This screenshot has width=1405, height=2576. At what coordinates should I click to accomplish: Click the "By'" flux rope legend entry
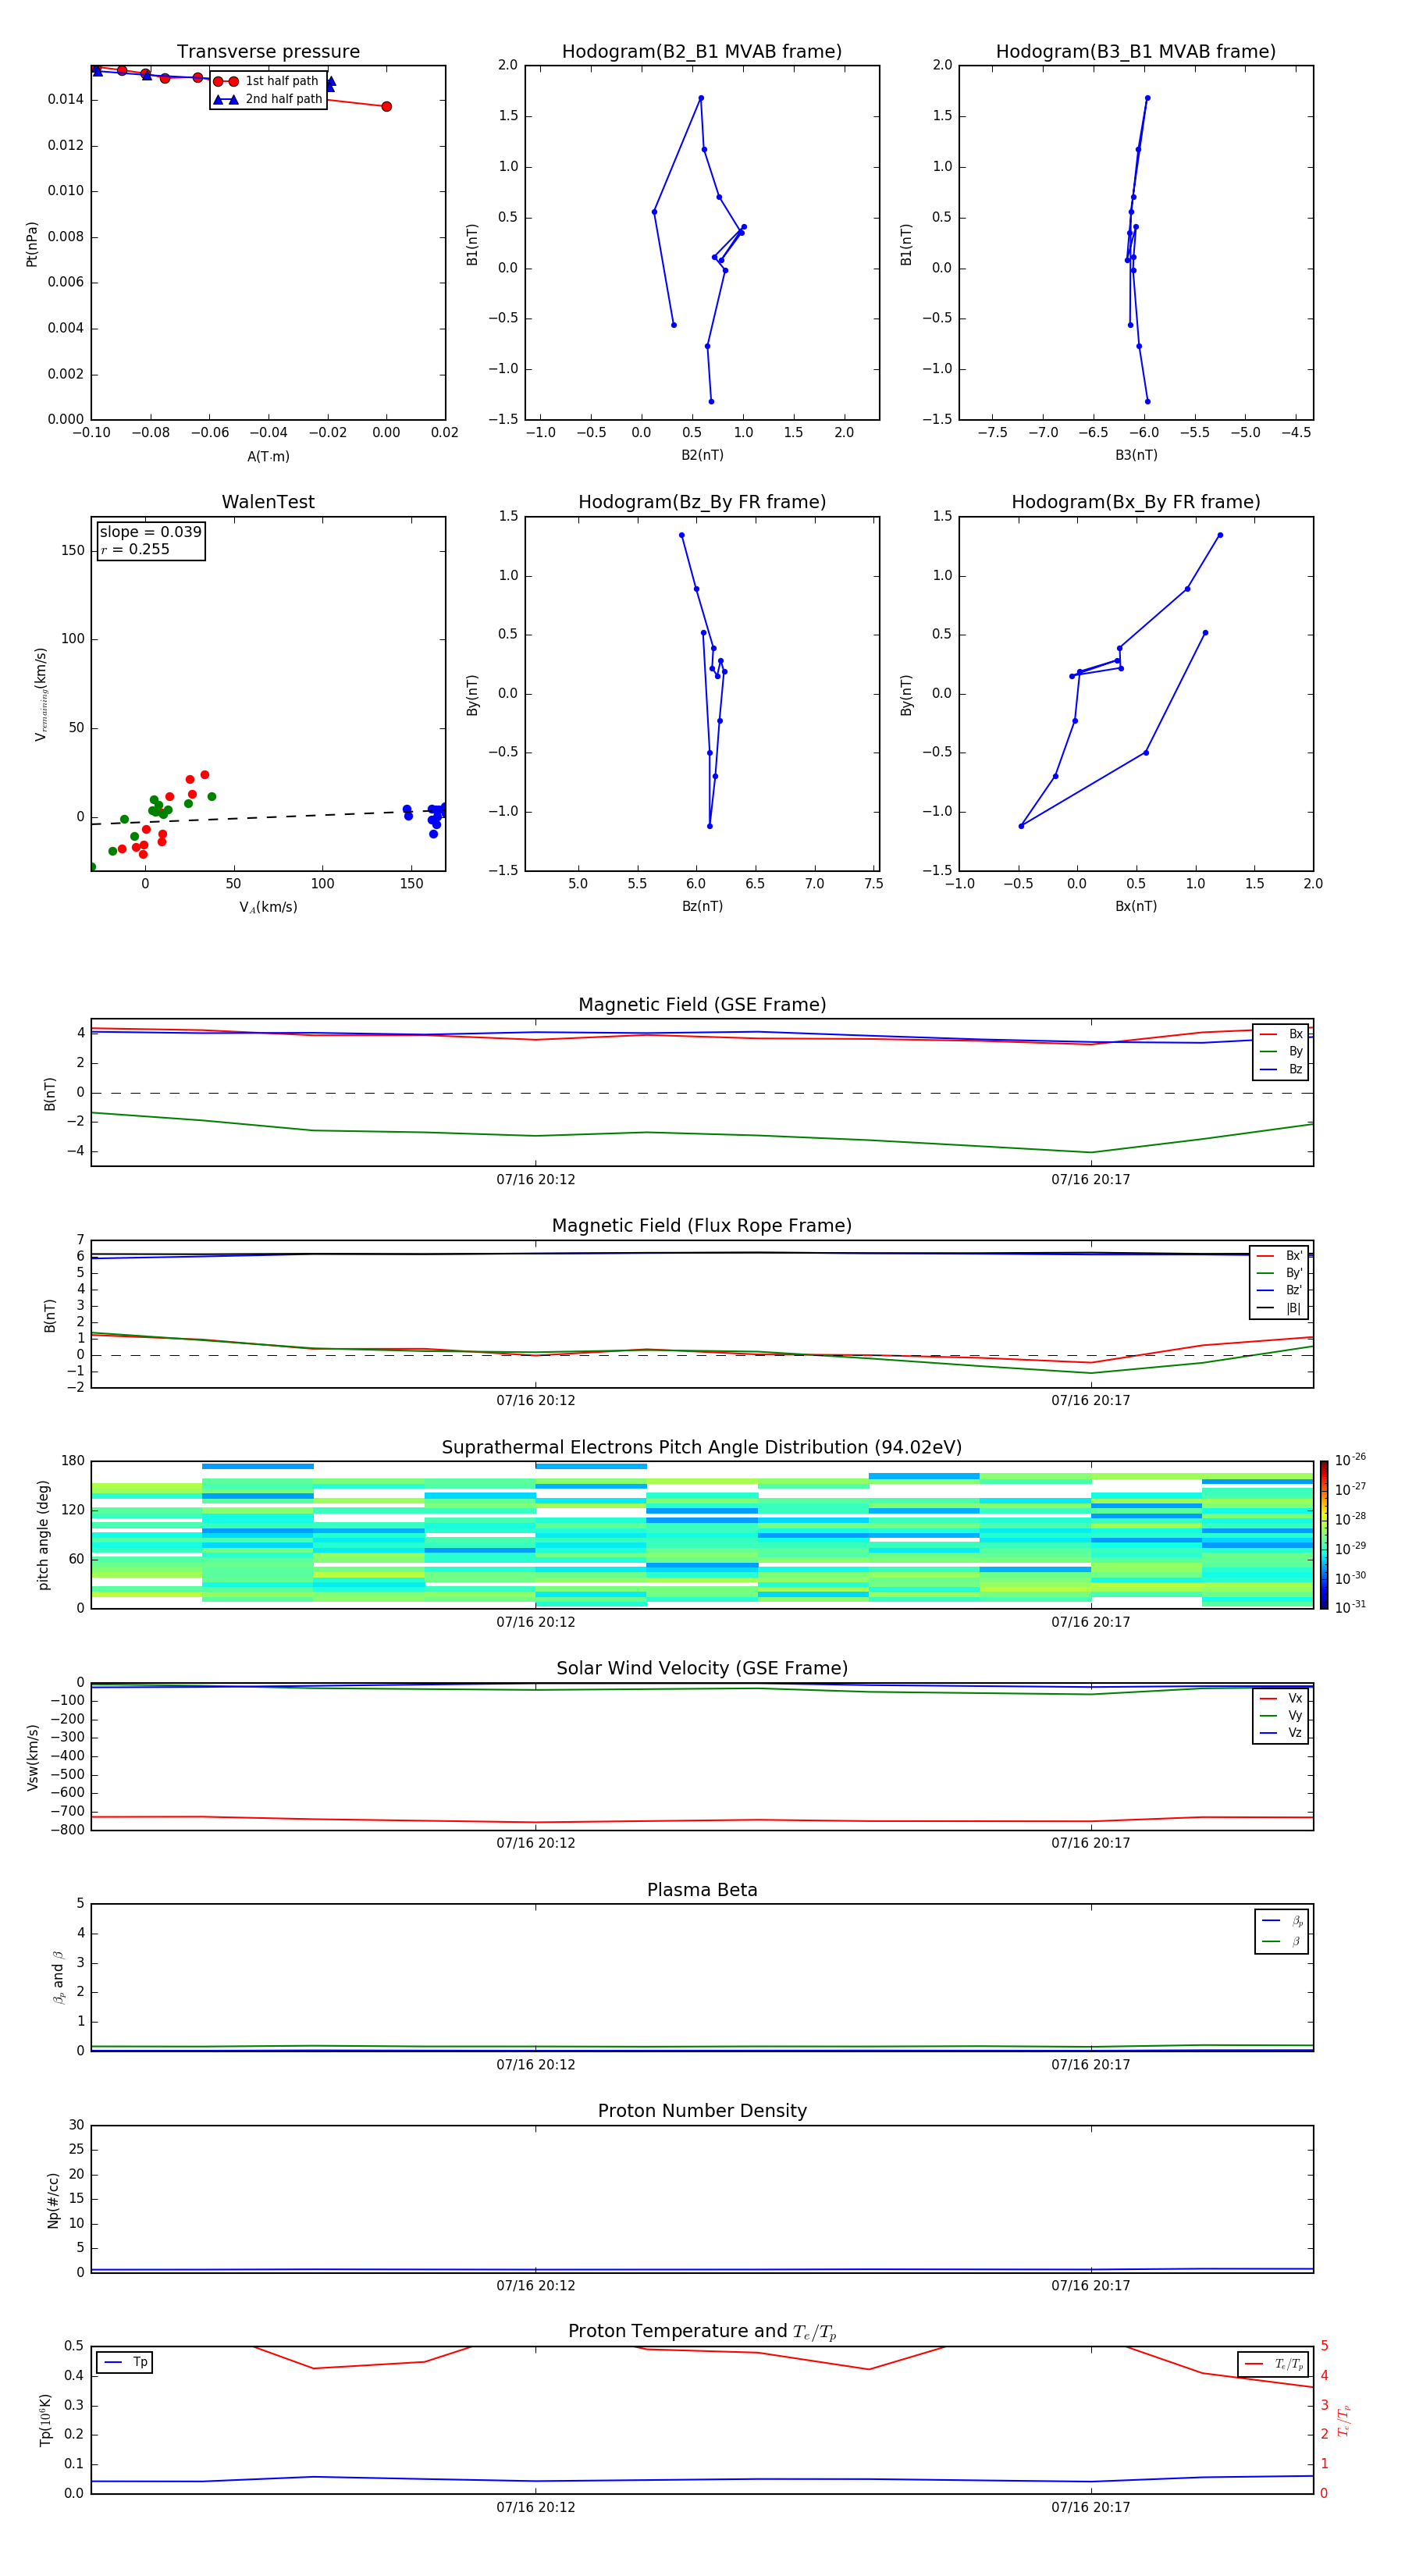point(1279,1273)
